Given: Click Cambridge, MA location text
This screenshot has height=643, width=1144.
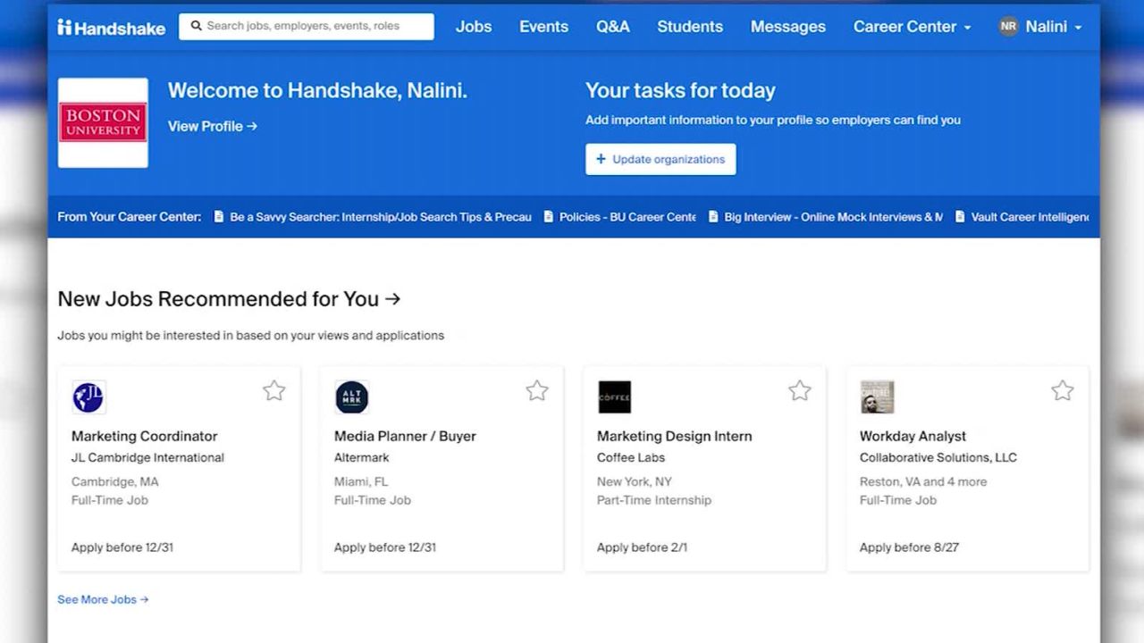Looking at the screenshot, I should tap(115, 481).
